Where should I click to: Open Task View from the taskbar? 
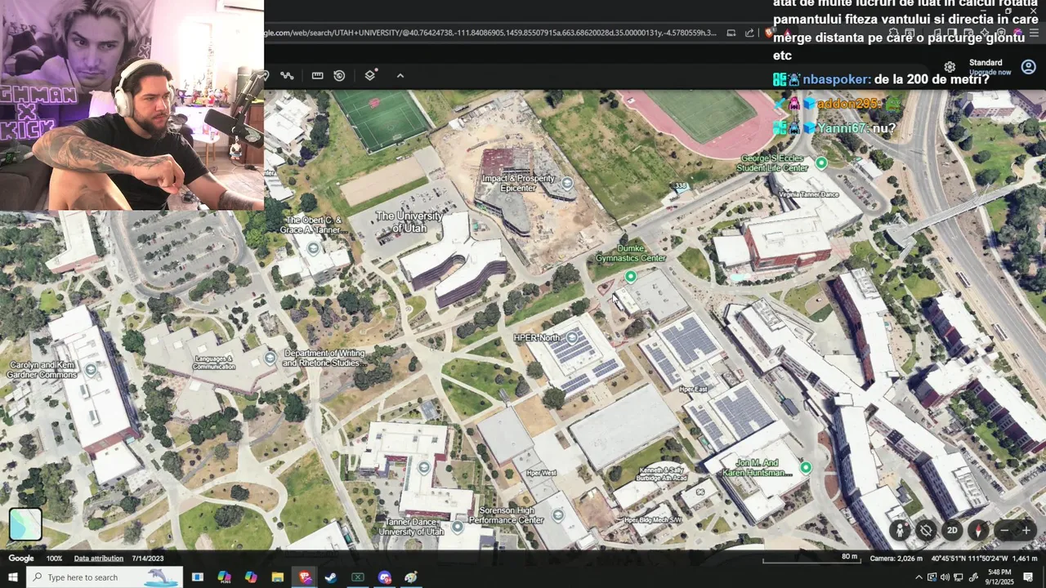point(198,577)
